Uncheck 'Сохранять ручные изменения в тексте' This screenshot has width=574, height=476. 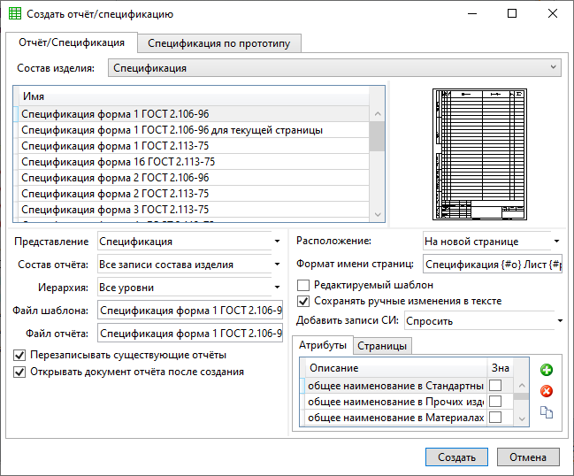(x=303, y=301)
